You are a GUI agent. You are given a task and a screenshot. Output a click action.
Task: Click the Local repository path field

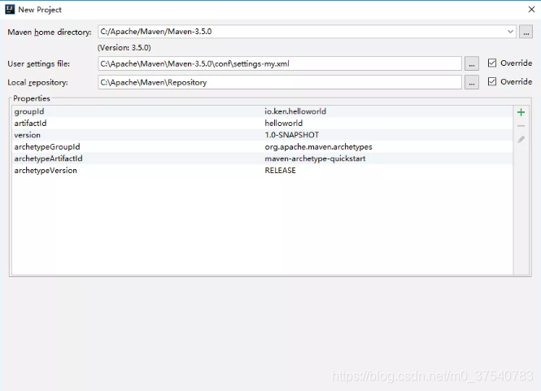(x=280, y=82)
